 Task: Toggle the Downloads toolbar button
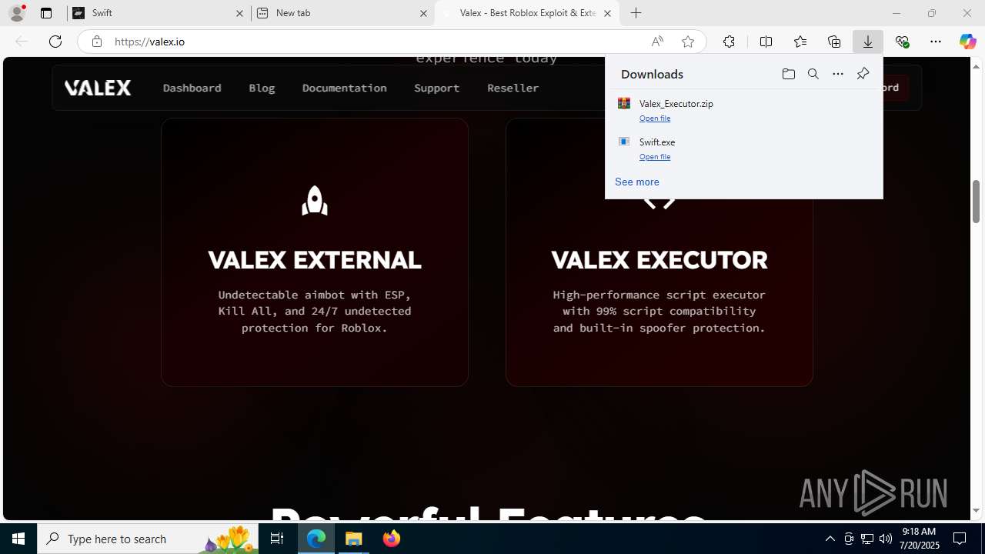point(868,42)
